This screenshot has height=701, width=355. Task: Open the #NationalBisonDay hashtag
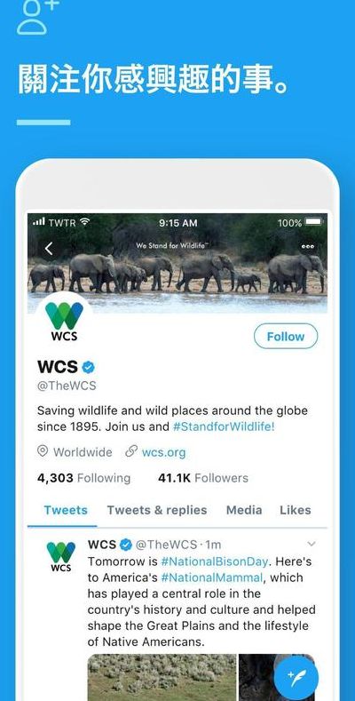(x=215, y=562)
